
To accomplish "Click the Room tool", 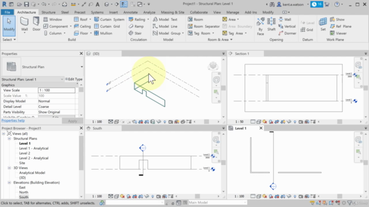I will pyautogui.click(x=195, y=20).
